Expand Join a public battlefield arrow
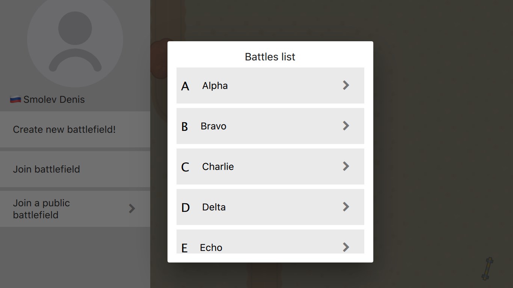Screen dimensions: 513x288 coord(132,208)
